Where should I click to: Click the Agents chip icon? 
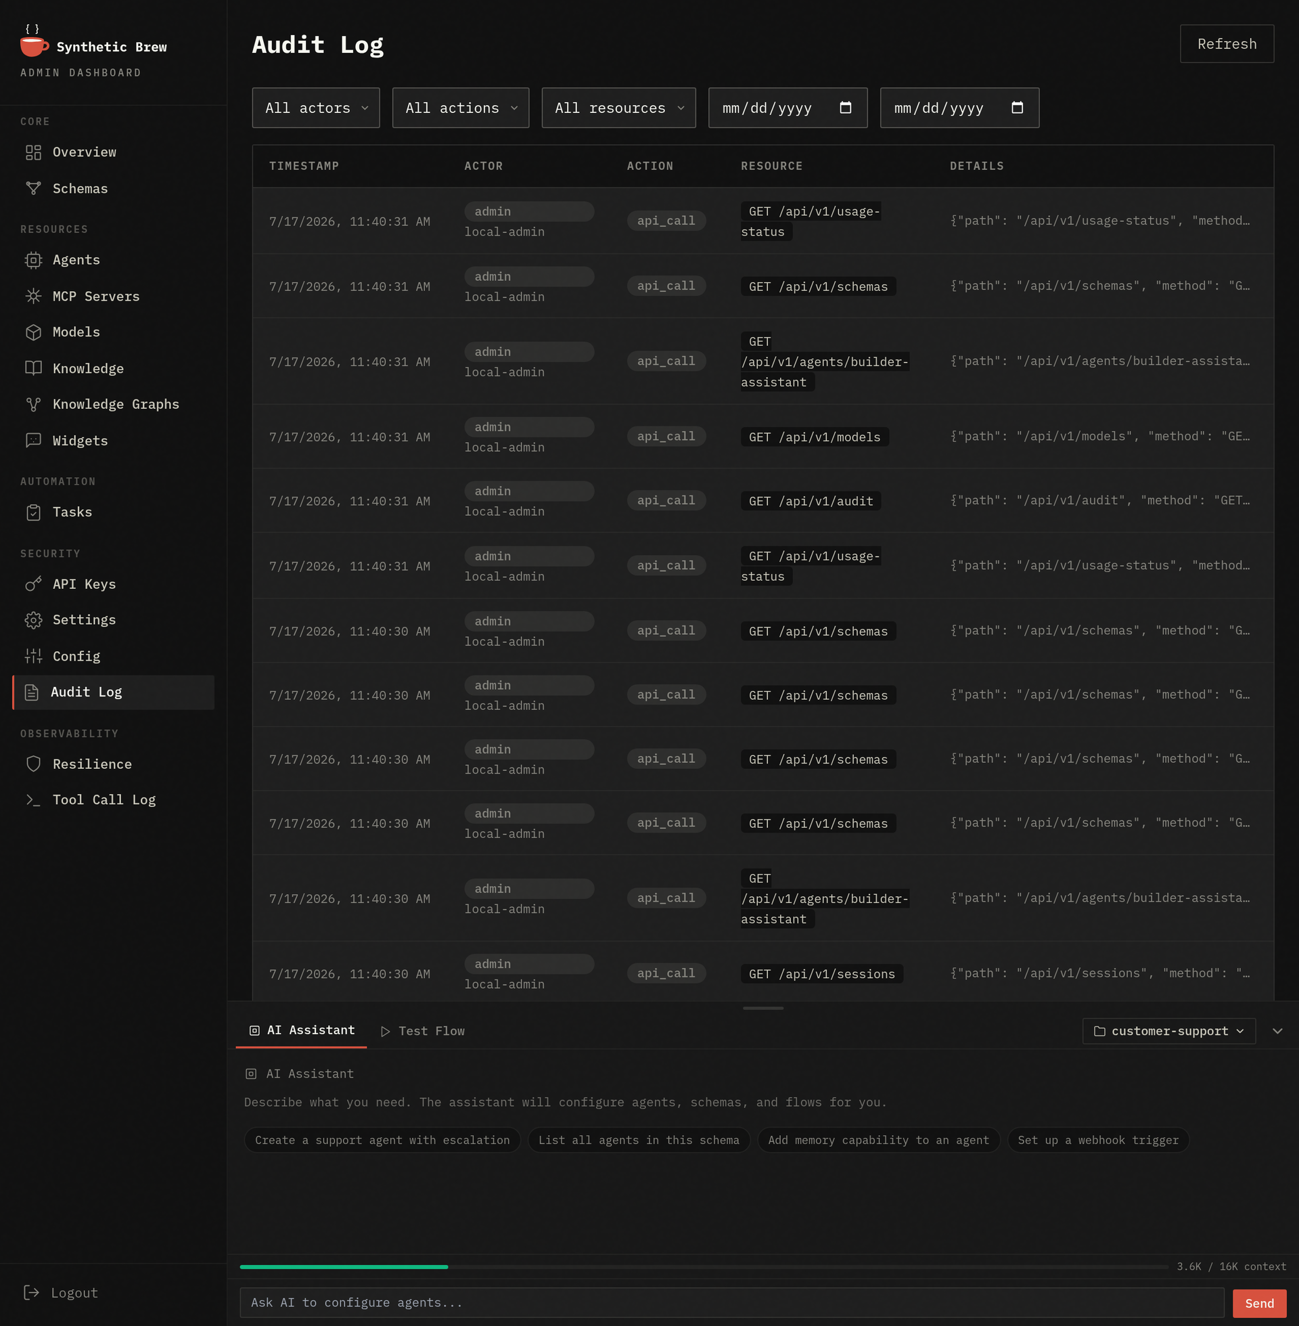coord(33,260)
